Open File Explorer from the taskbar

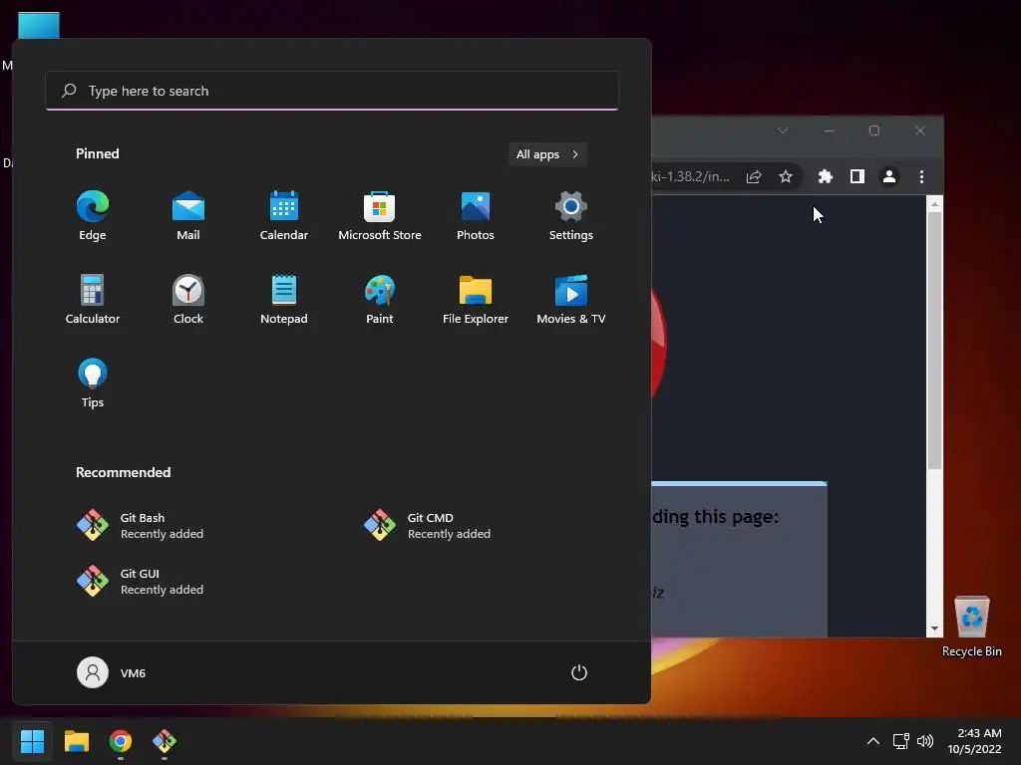76,741
